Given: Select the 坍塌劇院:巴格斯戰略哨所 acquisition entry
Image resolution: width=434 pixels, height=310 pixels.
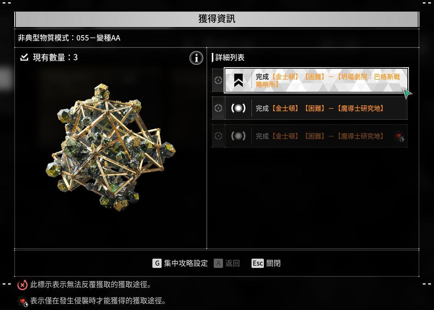Looking at the screenshot, I should pyautogui.click(x=316, y=80).
